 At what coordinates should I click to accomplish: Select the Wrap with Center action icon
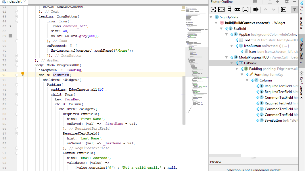(213, 9)
